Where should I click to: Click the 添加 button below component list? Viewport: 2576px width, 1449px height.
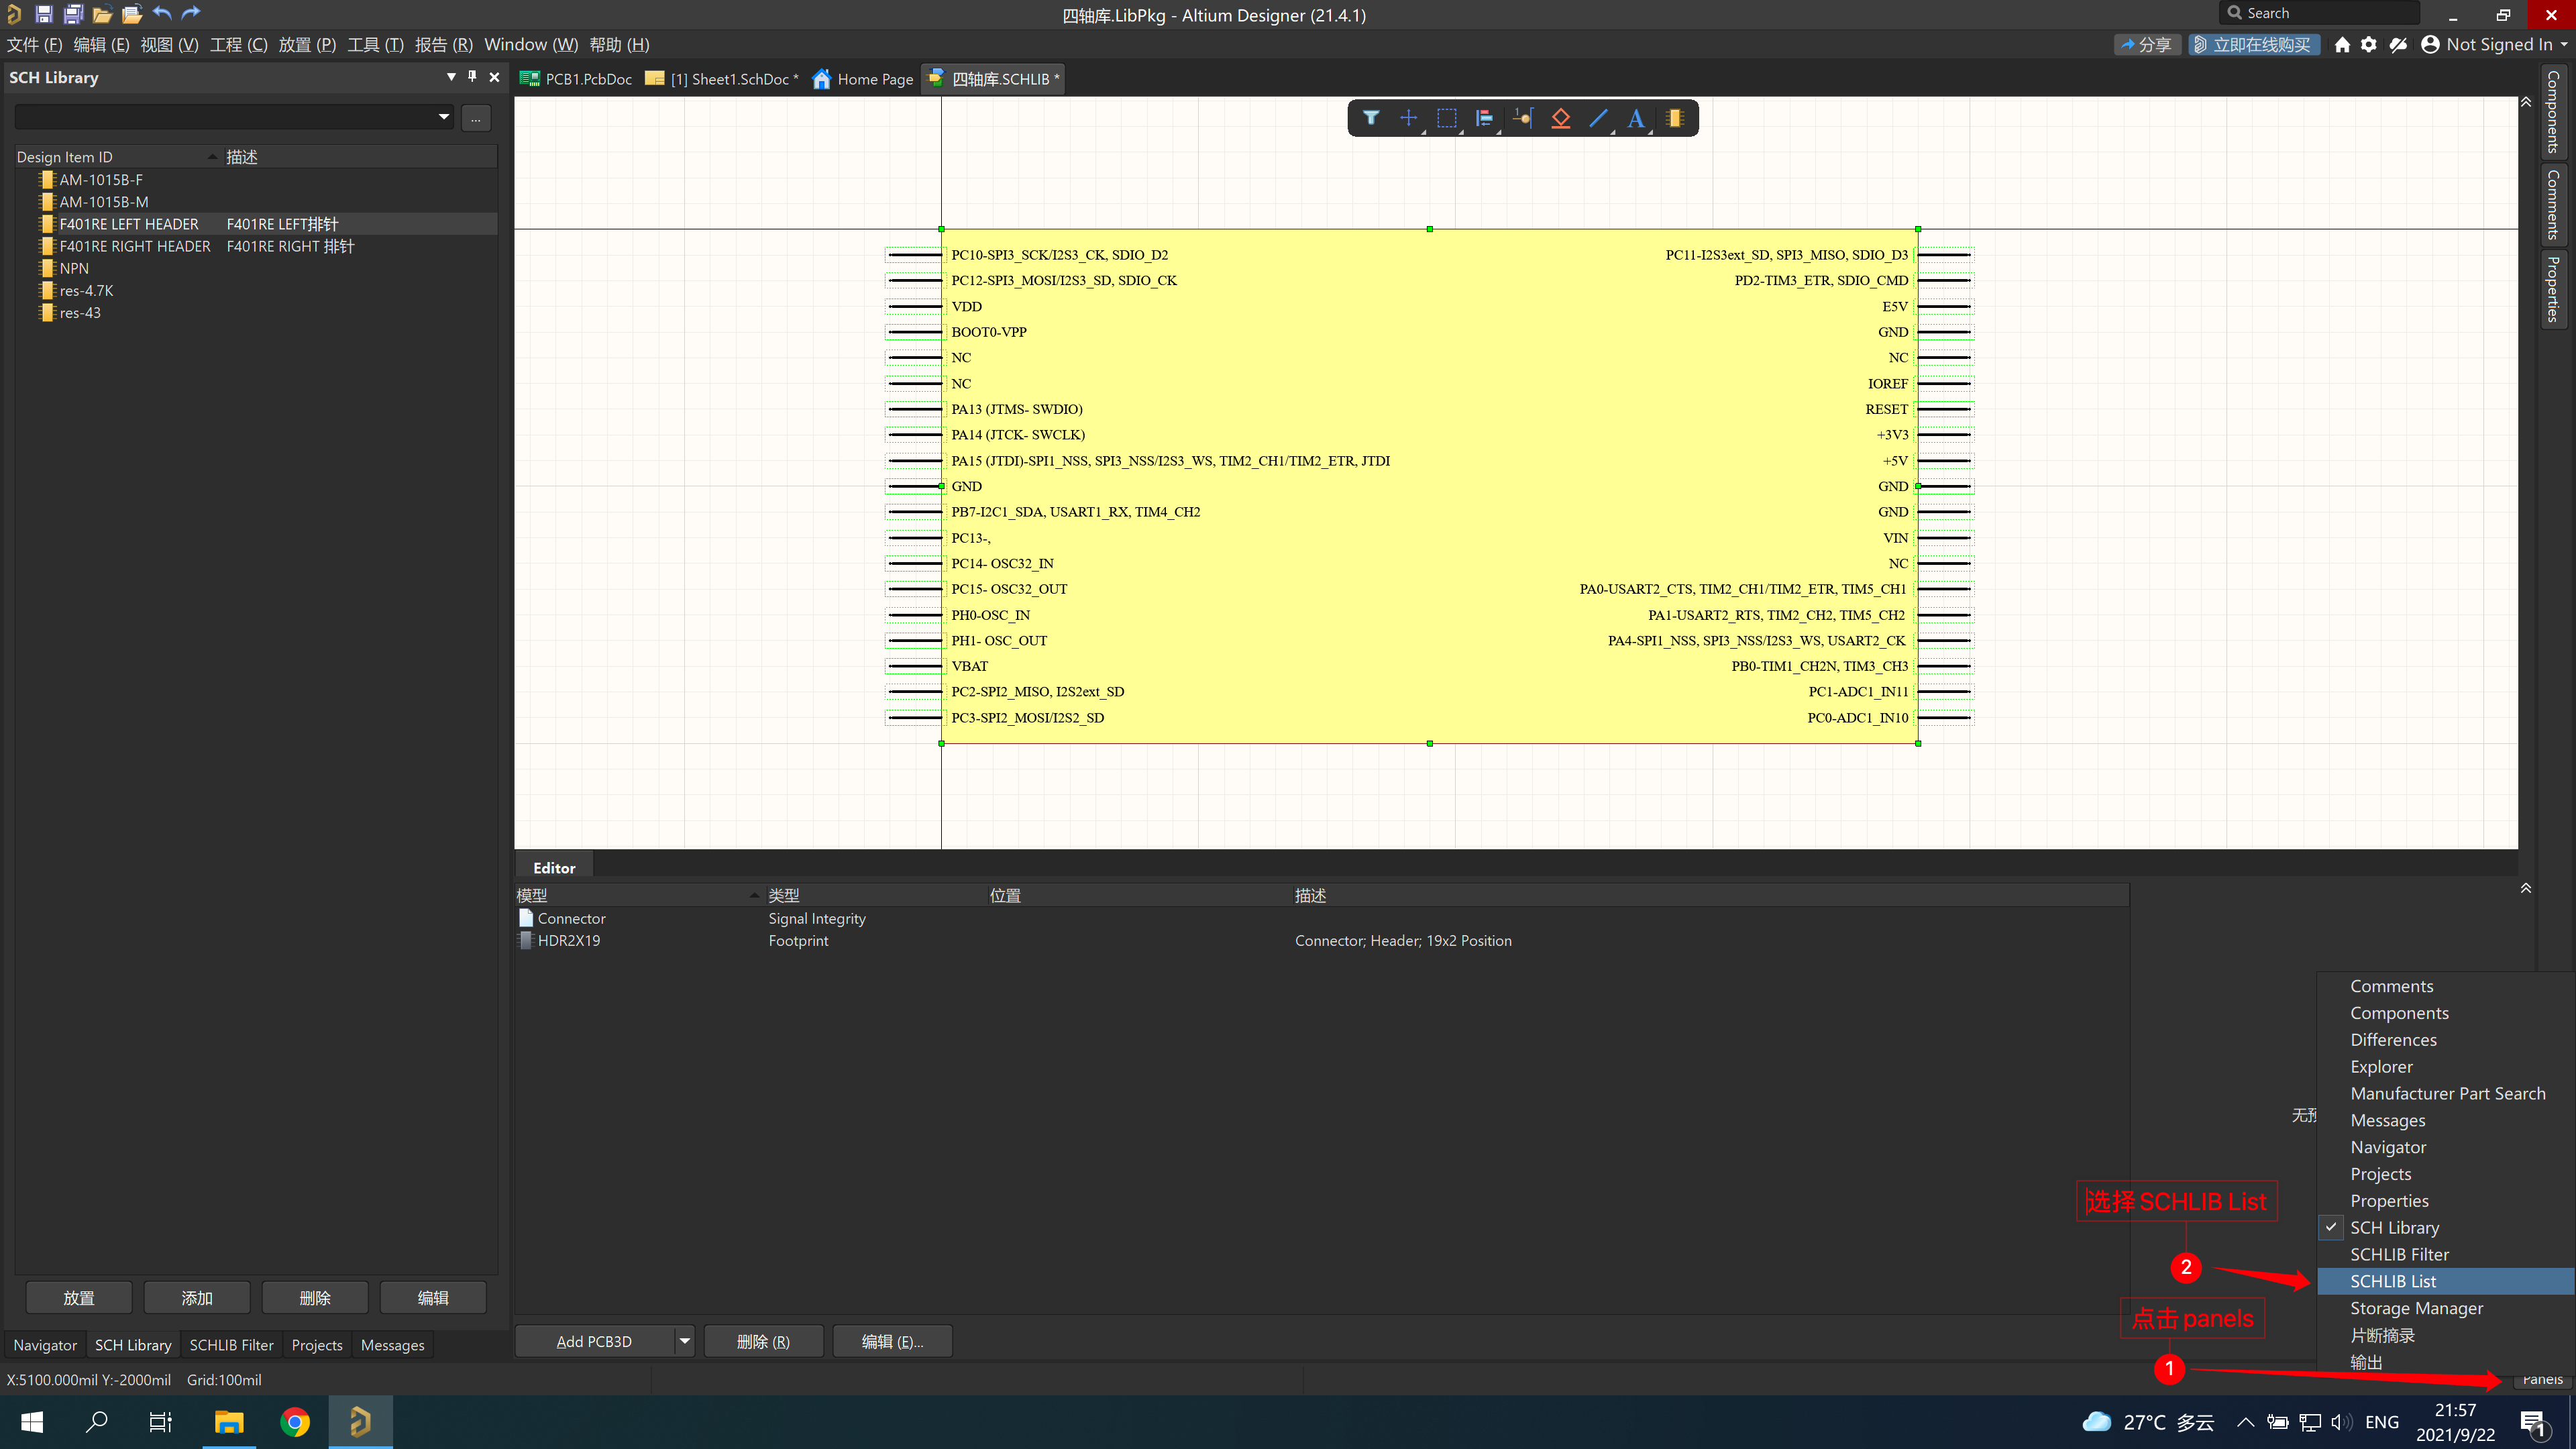(197, 1298)
